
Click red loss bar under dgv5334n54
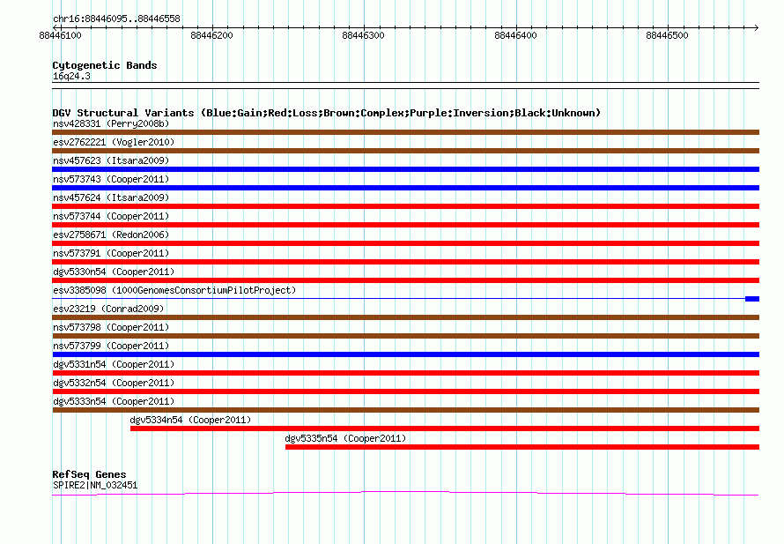pyautogui.click(x=445, y=428)
